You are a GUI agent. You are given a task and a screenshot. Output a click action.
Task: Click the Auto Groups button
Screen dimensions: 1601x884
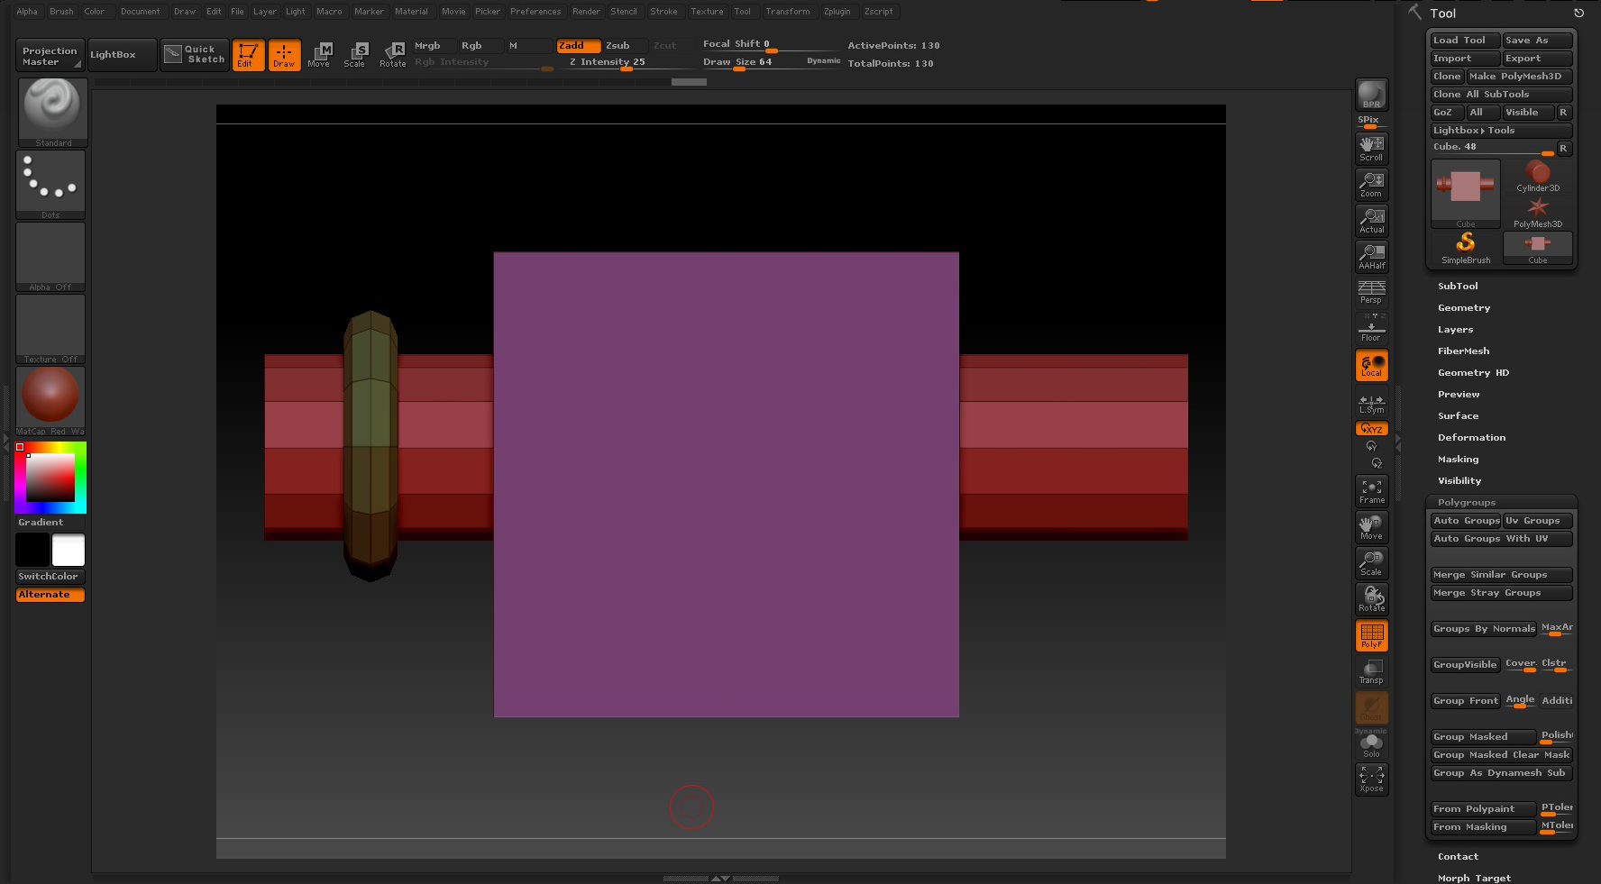point(1466,521)
